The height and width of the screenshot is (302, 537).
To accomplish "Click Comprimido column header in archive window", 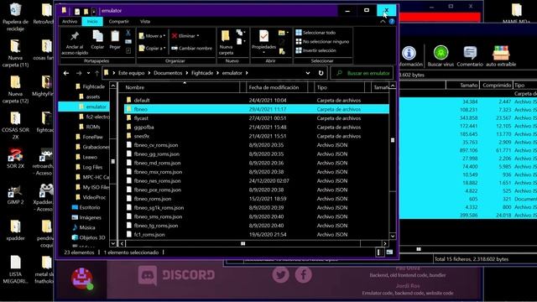I will coord(496,85).
